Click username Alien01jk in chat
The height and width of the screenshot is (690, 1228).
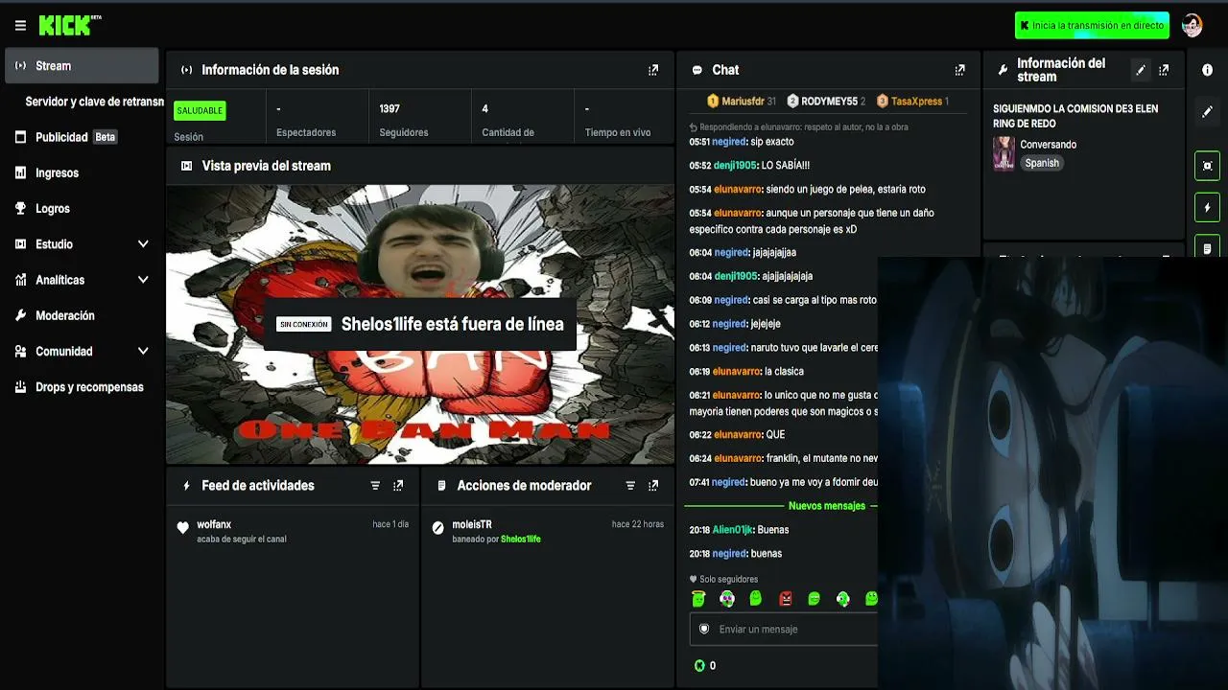[x=733, y=530]
